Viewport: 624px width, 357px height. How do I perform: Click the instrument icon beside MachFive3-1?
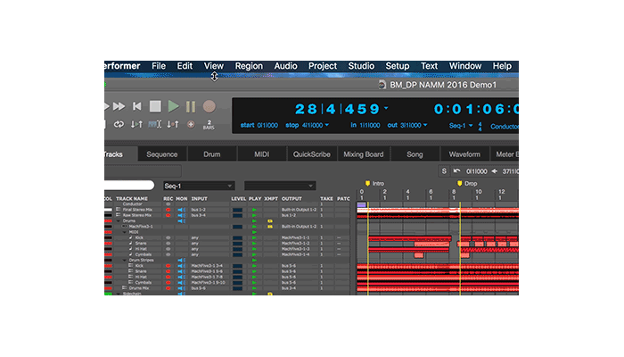(x=125, y=227)
